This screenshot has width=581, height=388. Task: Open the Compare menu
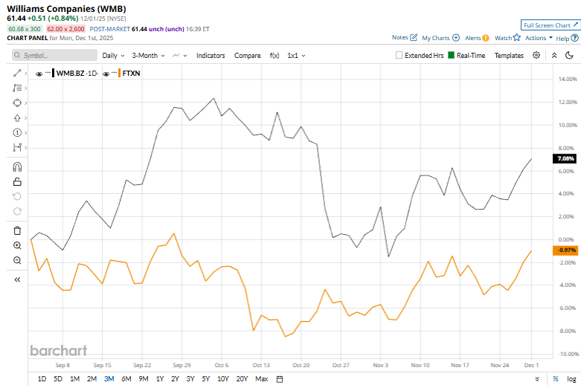(x=247, y=56)
